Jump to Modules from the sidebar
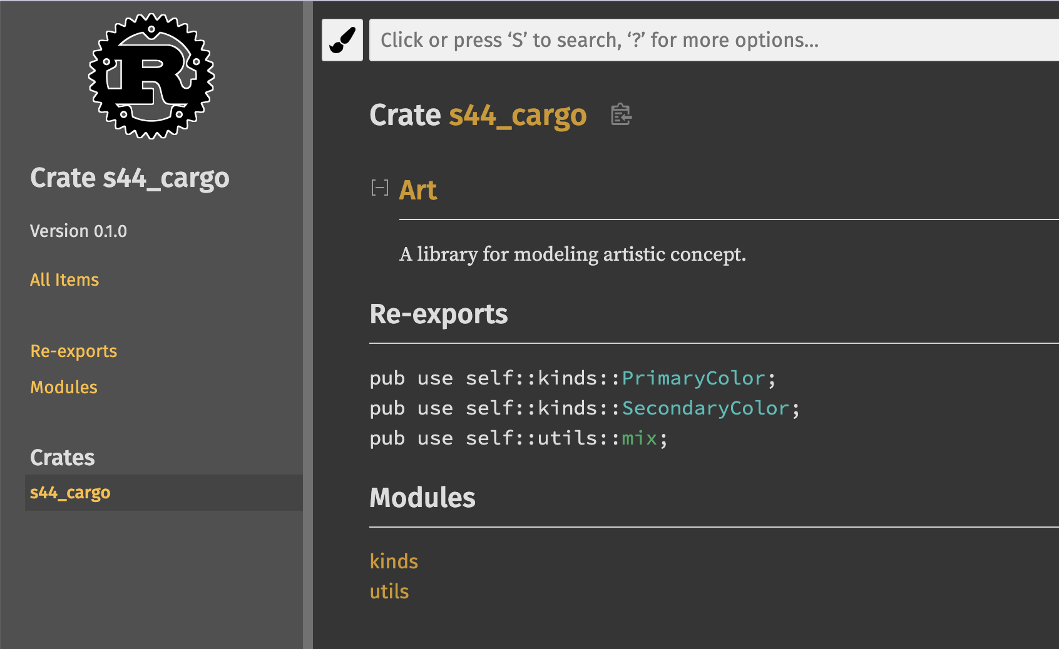 click(x=64, y=387)
